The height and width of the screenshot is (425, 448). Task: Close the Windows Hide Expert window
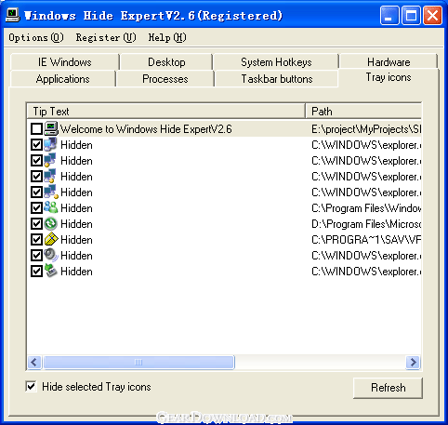(x=432, y=15)
